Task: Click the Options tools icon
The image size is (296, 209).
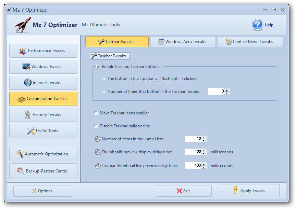Action: 34,191
